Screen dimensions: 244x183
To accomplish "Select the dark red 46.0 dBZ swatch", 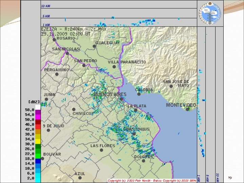I will [38, 122].
